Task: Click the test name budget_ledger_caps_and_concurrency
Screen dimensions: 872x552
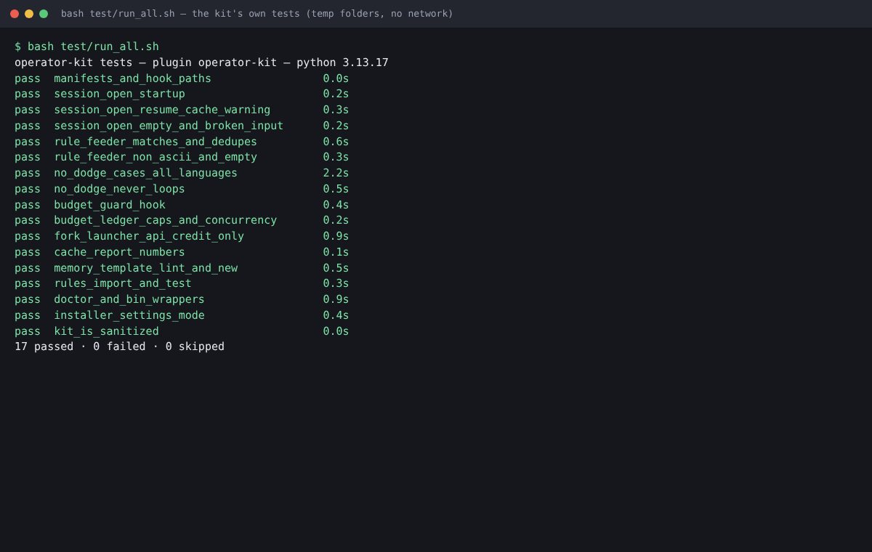Action: 165,220
